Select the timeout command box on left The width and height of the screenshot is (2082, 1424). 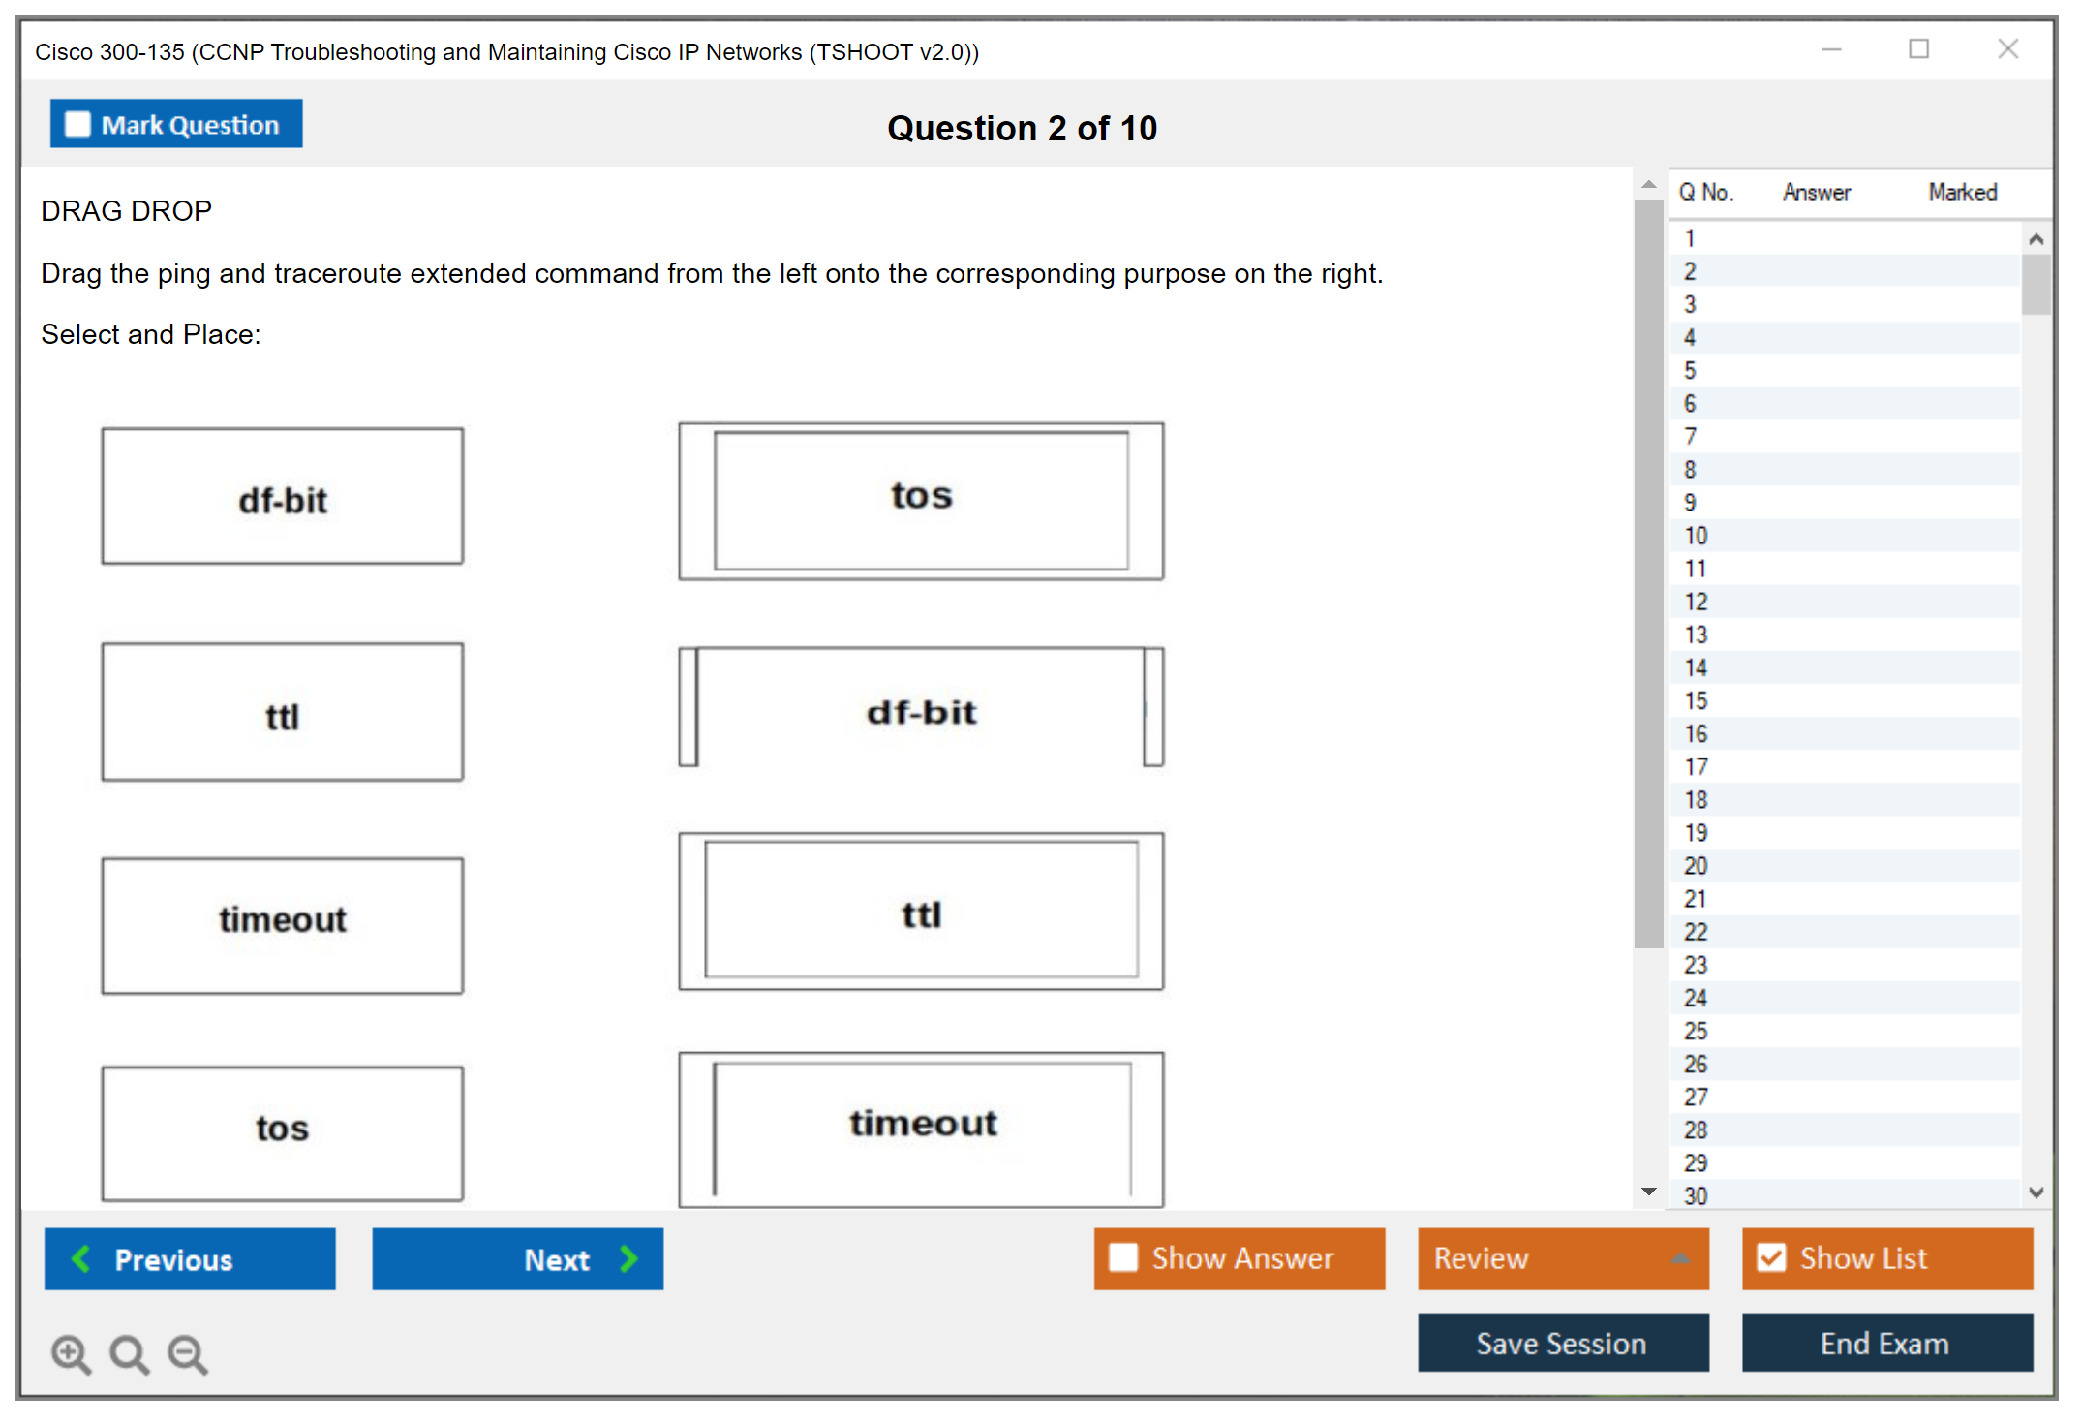[282, 924]
